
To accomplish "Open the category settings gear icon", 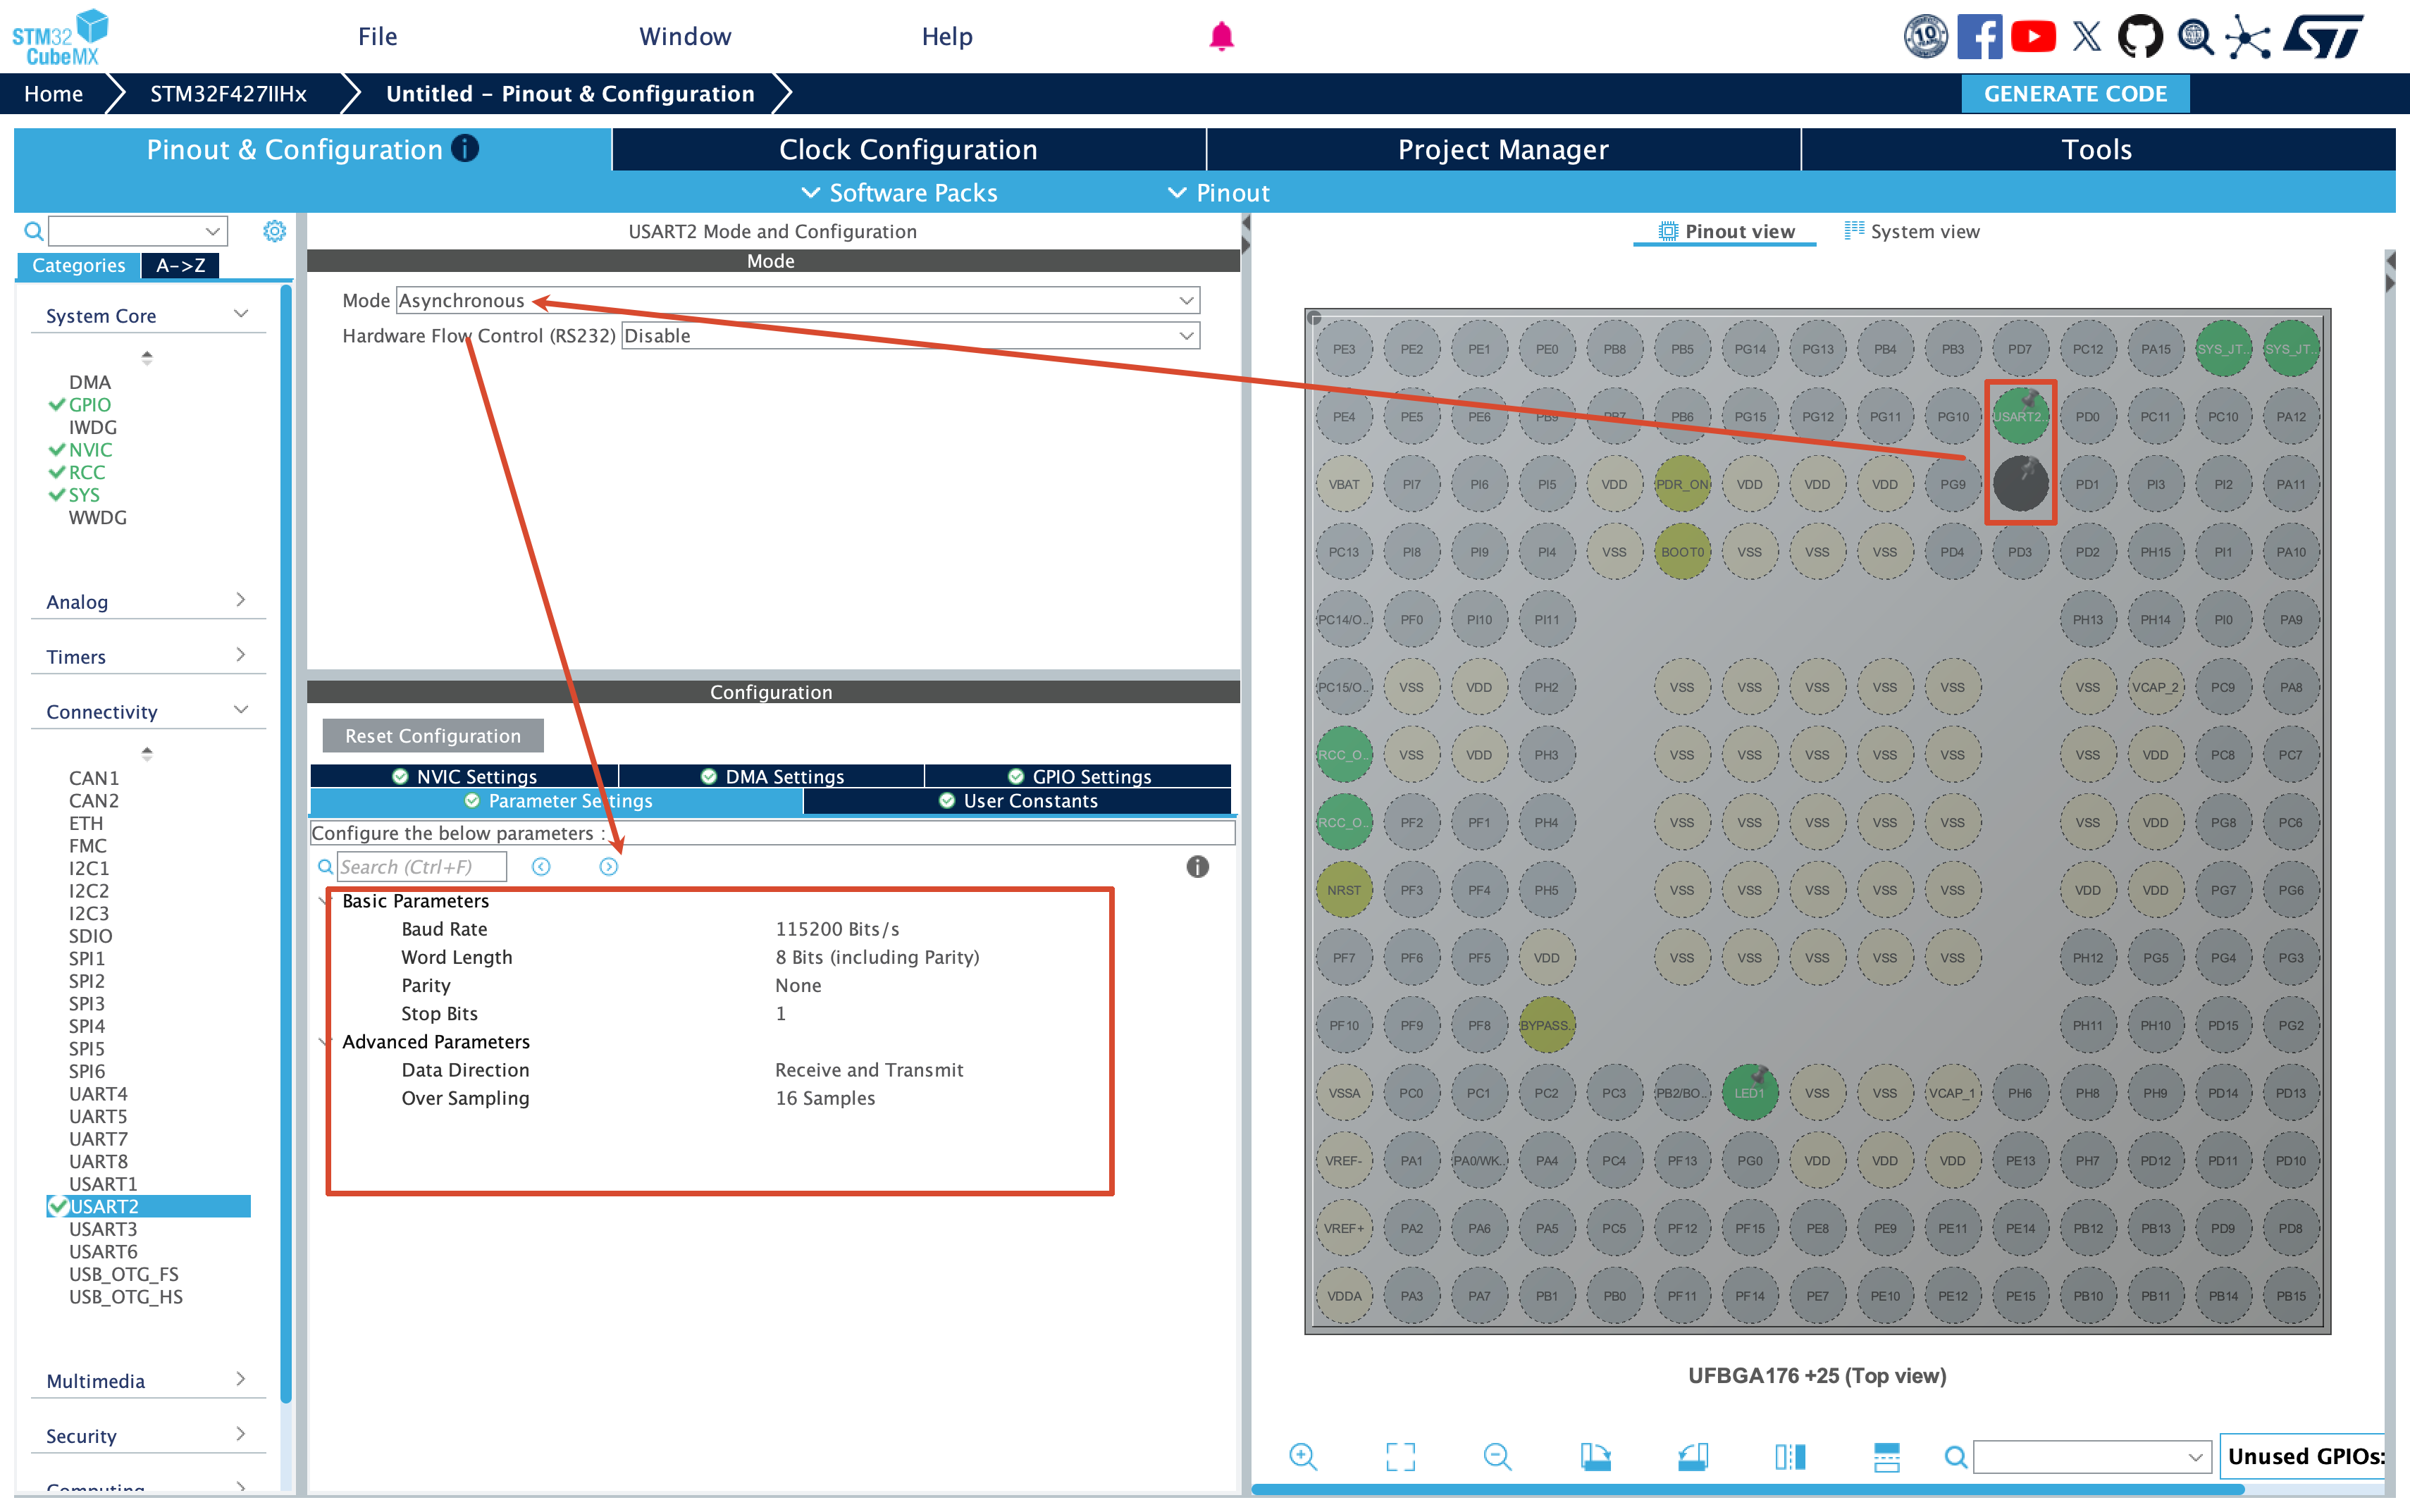I will pos(274,232).
